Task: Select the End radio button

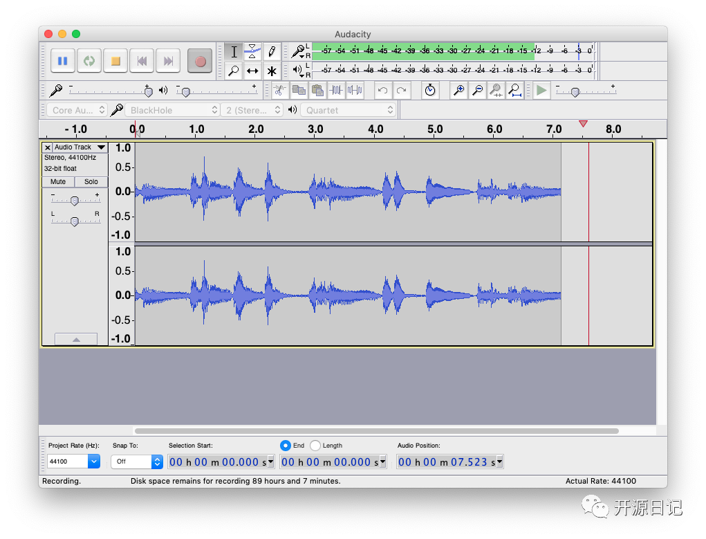Action: [285, 446]
